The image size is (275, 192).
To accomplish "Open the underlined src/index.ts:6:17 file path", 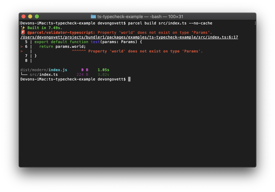I will [129, 37].
